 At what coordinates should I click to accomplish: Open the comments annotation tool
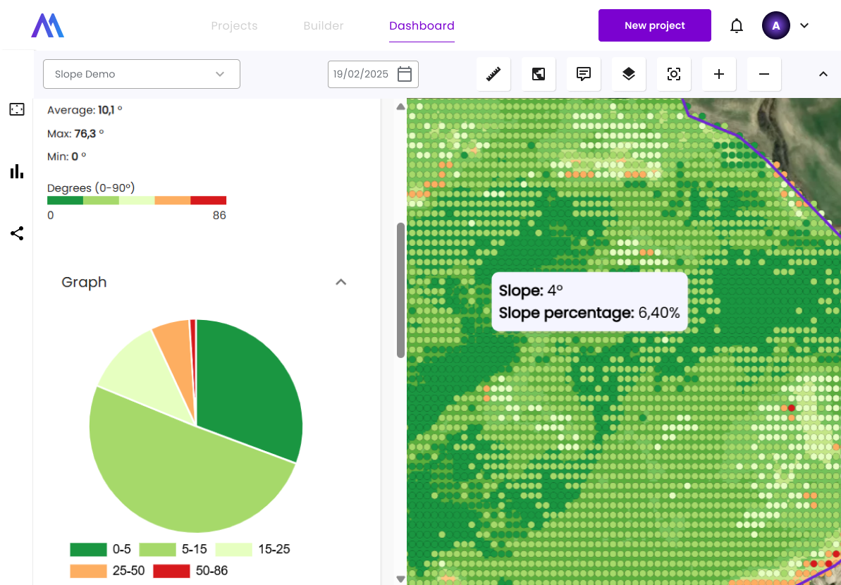point(584,74)
